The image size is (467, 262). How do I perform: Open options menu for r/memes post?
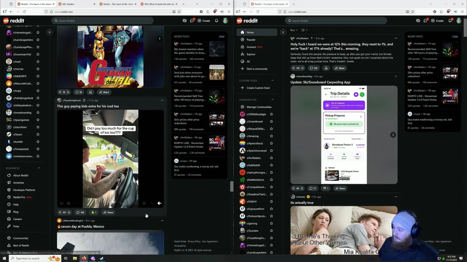(396, 197)
